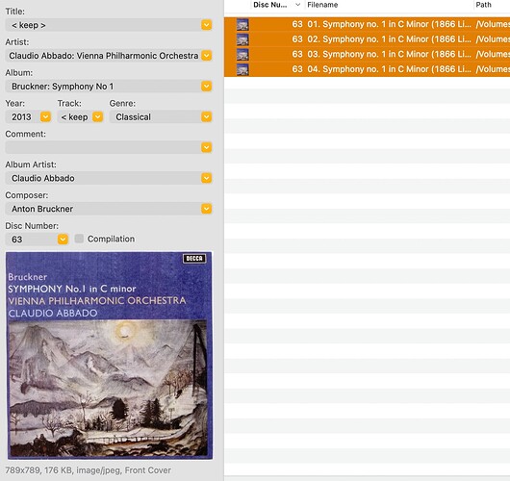Open the Year field dropdown arrow
This screenshot has width=510, height=481.
click(45, 116)
